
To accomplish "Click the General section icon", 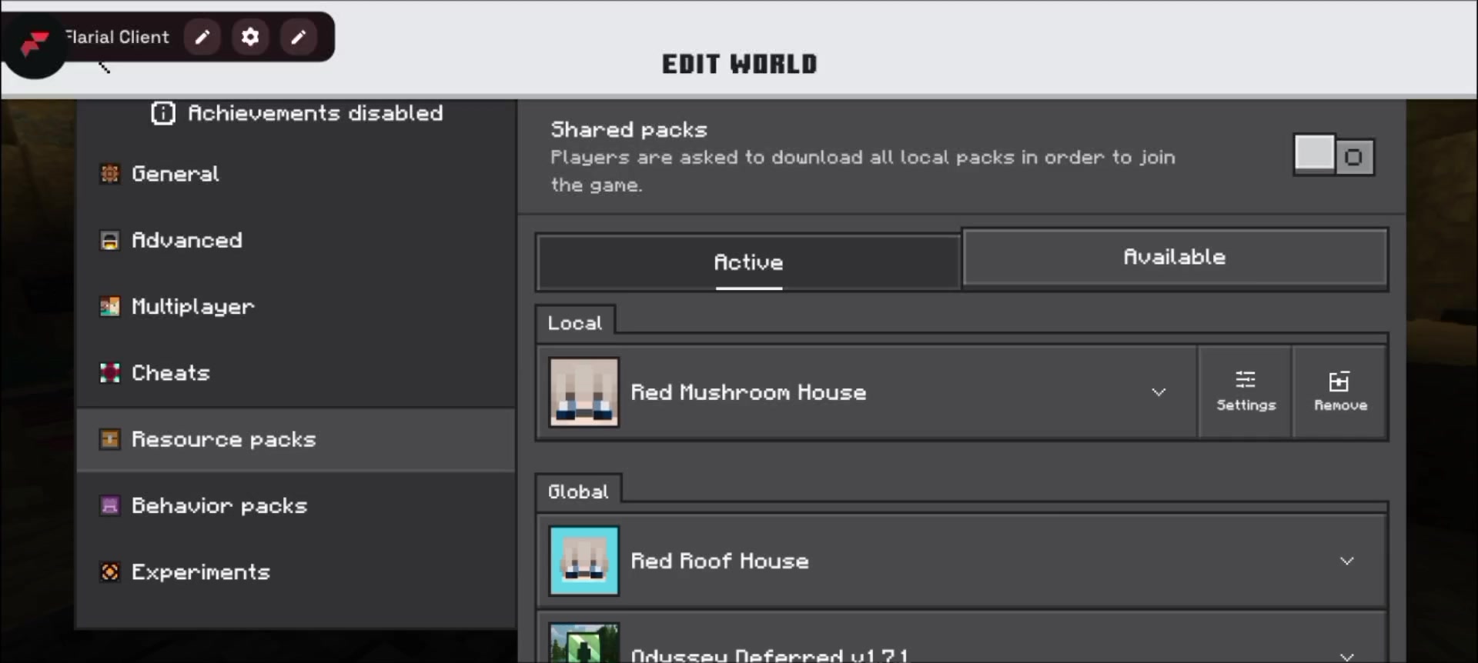I will tap(110, 174).
